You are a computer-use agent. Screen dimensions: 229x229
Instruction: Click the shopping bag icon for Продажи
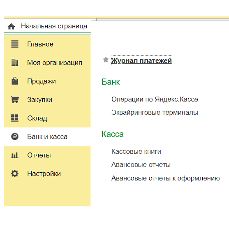click(x=15, y=81)
